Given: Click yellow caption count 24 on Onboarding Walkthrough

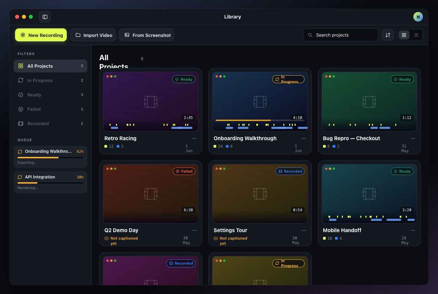Looking at the screenshot, I should tap(218, 146).
